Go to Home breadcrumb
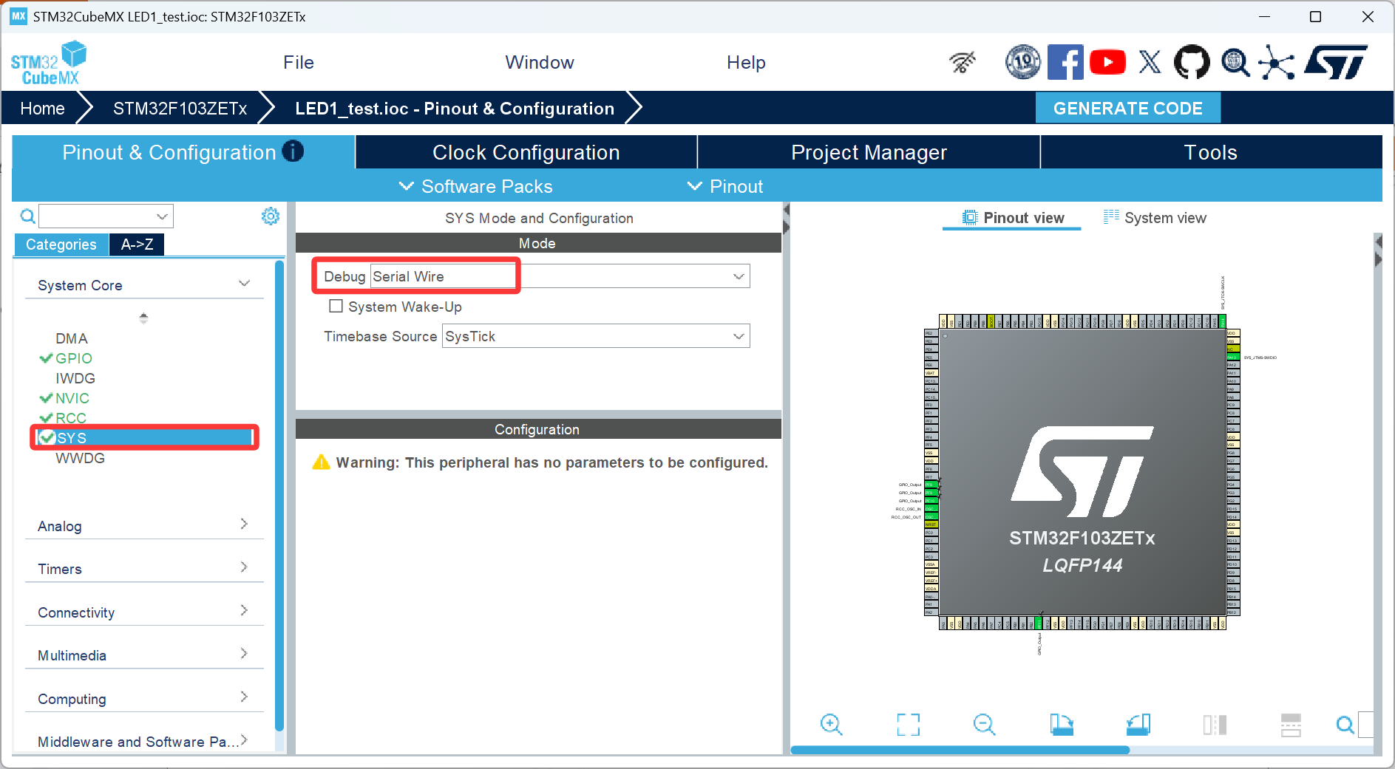The height and width of the screenshot is (769, 1395). [43, 109]
